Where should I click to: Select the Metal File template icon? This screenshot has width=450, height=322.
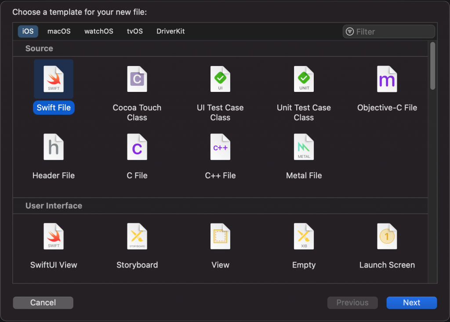304,147
